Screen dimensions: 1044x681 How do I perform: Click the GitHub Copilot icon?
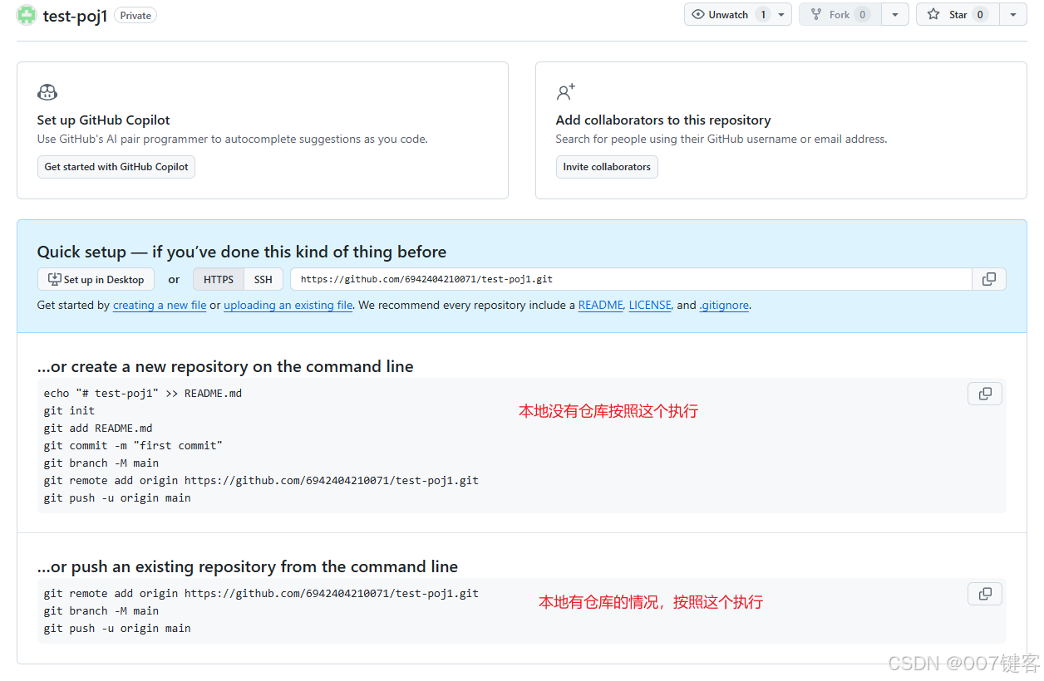pos(47,92)
